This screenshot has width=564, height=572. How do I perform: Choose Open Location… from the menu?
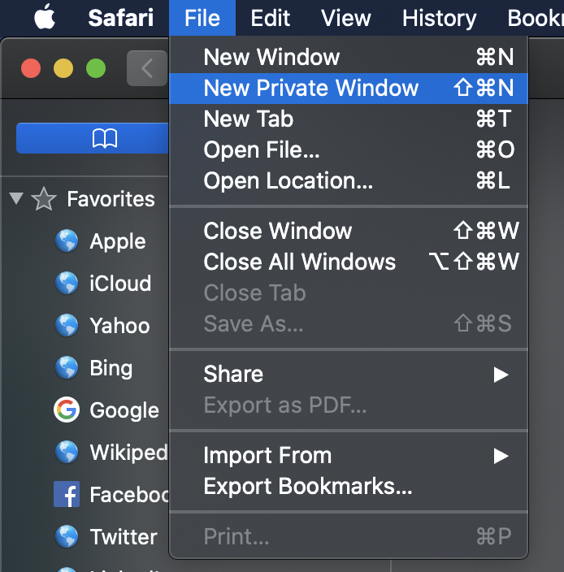coord(349,181)
